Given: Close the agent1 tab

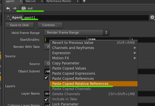Looking at the screenshot, I should (x=21, y=1).
